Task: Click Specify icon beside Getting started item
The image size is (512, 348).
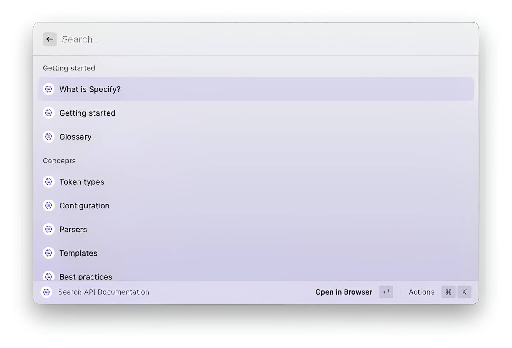Action: pyautogui.click(x=49, y=113)
